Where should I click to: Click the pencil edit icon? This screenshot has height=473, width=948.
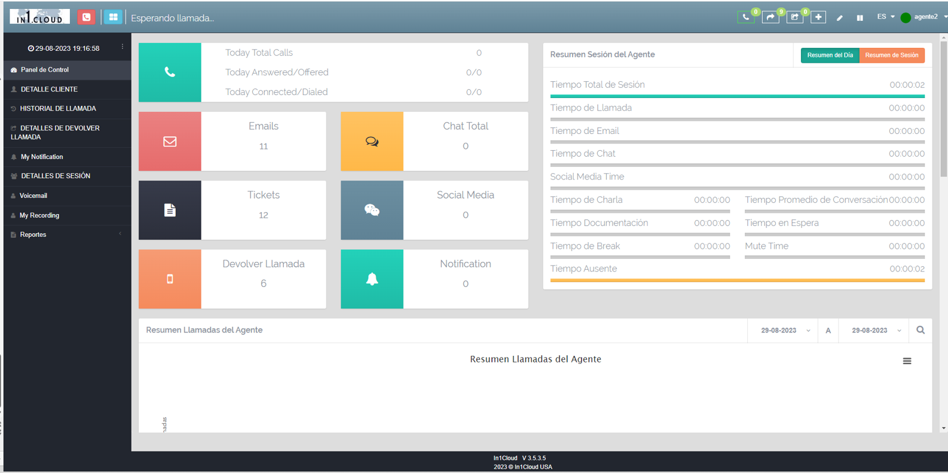(x=840, y=18)
